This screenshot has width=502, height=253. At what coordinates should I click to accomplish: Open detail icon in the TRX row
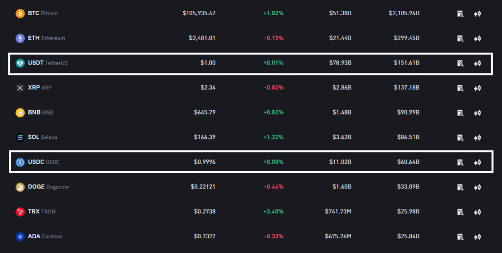[x=460, y=212]
